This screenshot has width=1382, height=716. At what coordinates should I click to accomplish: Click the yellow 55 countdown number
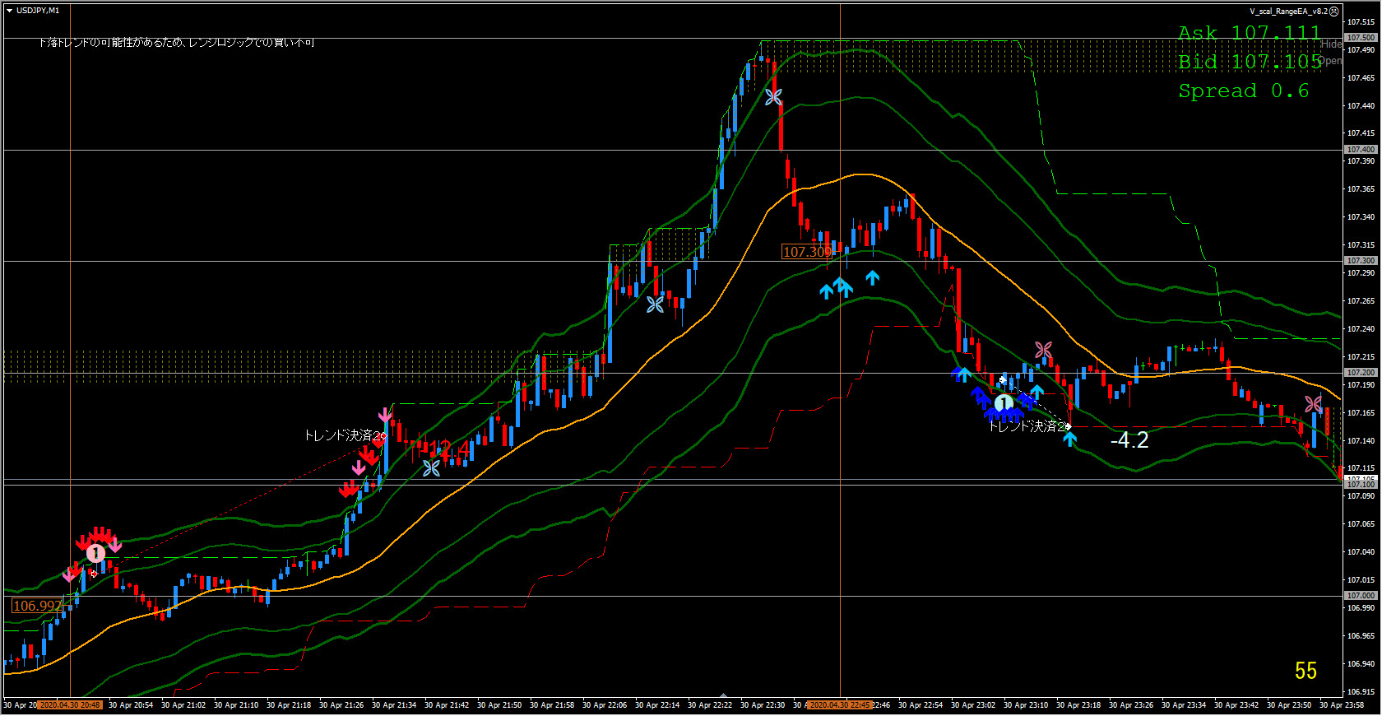click(x=1305, y=671)
